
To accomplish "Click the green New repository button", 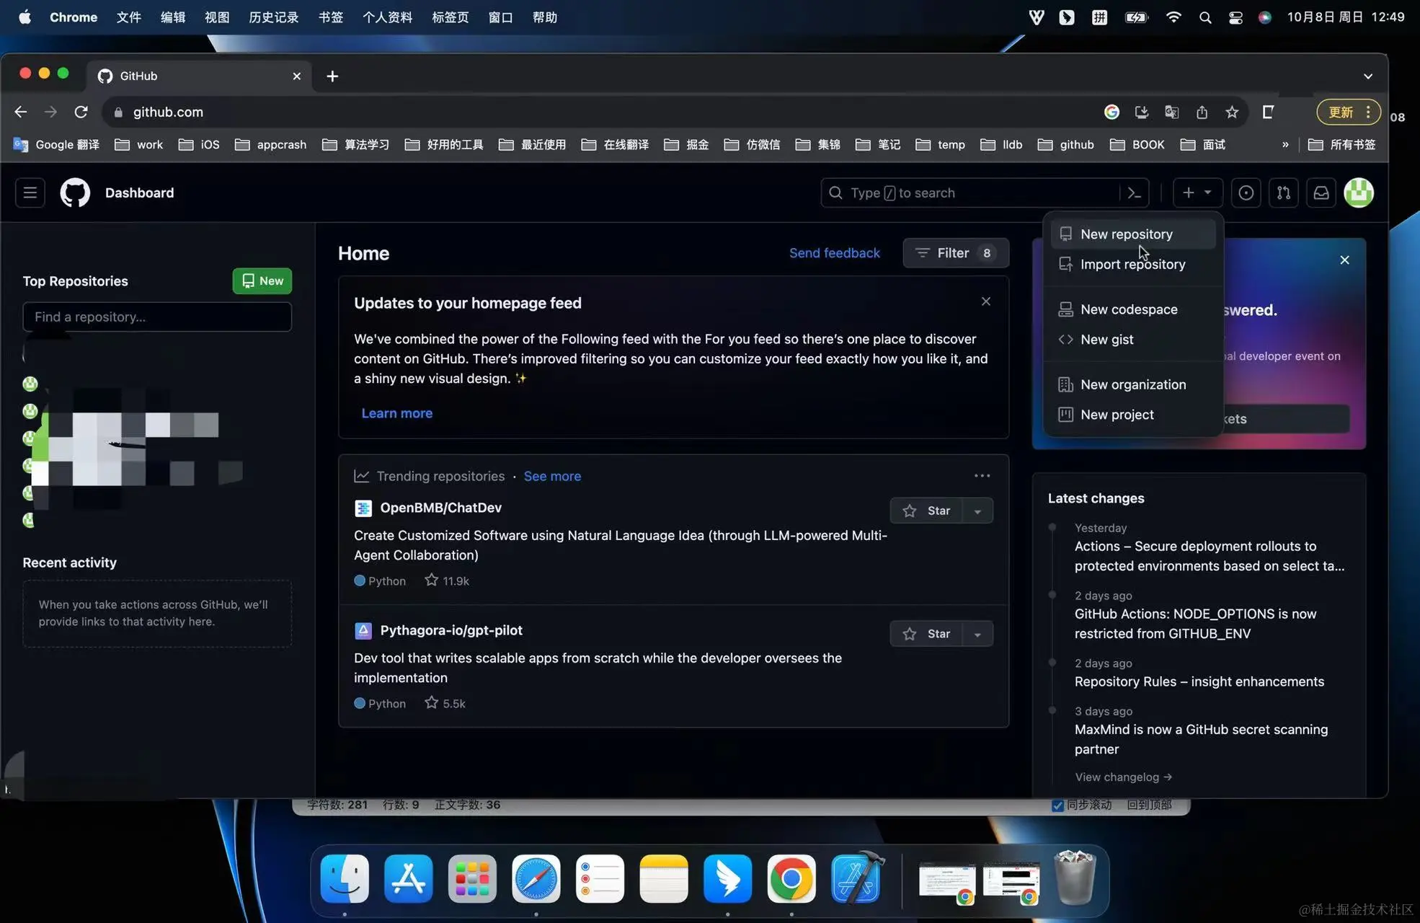I will 262,281.
